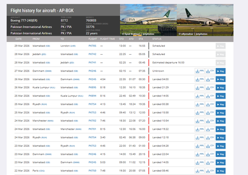Select Mode S code 7608EB
The height and width of the screenshot is (175, 248).
pyautogui.click(x=91, y=21)
